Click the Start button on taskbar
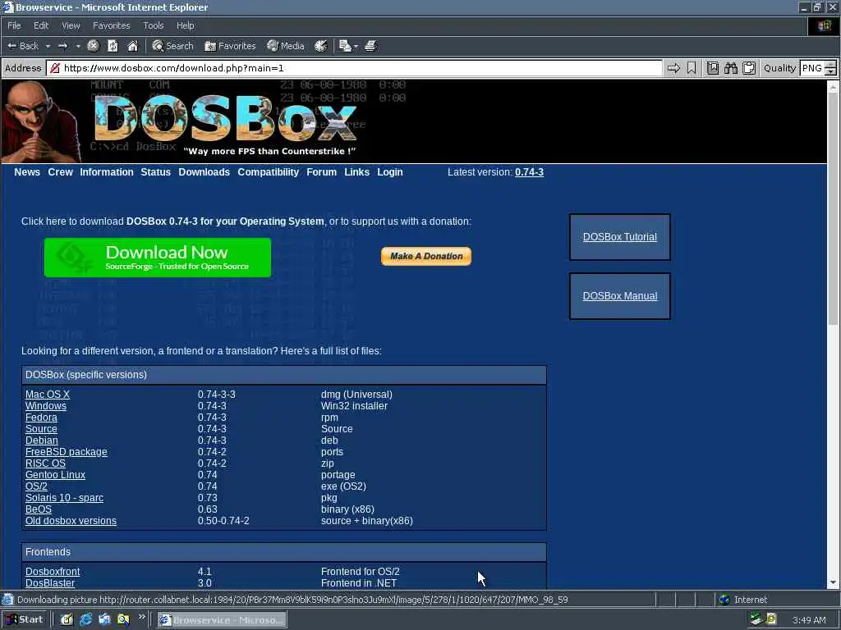Viewport: 841px width, 630px height. click(x=25, y=619)
